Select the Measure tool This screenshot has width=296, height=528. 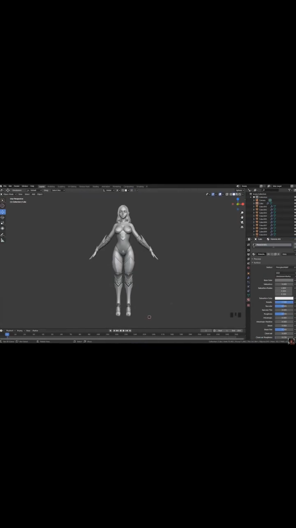click(x=3, y=240)
